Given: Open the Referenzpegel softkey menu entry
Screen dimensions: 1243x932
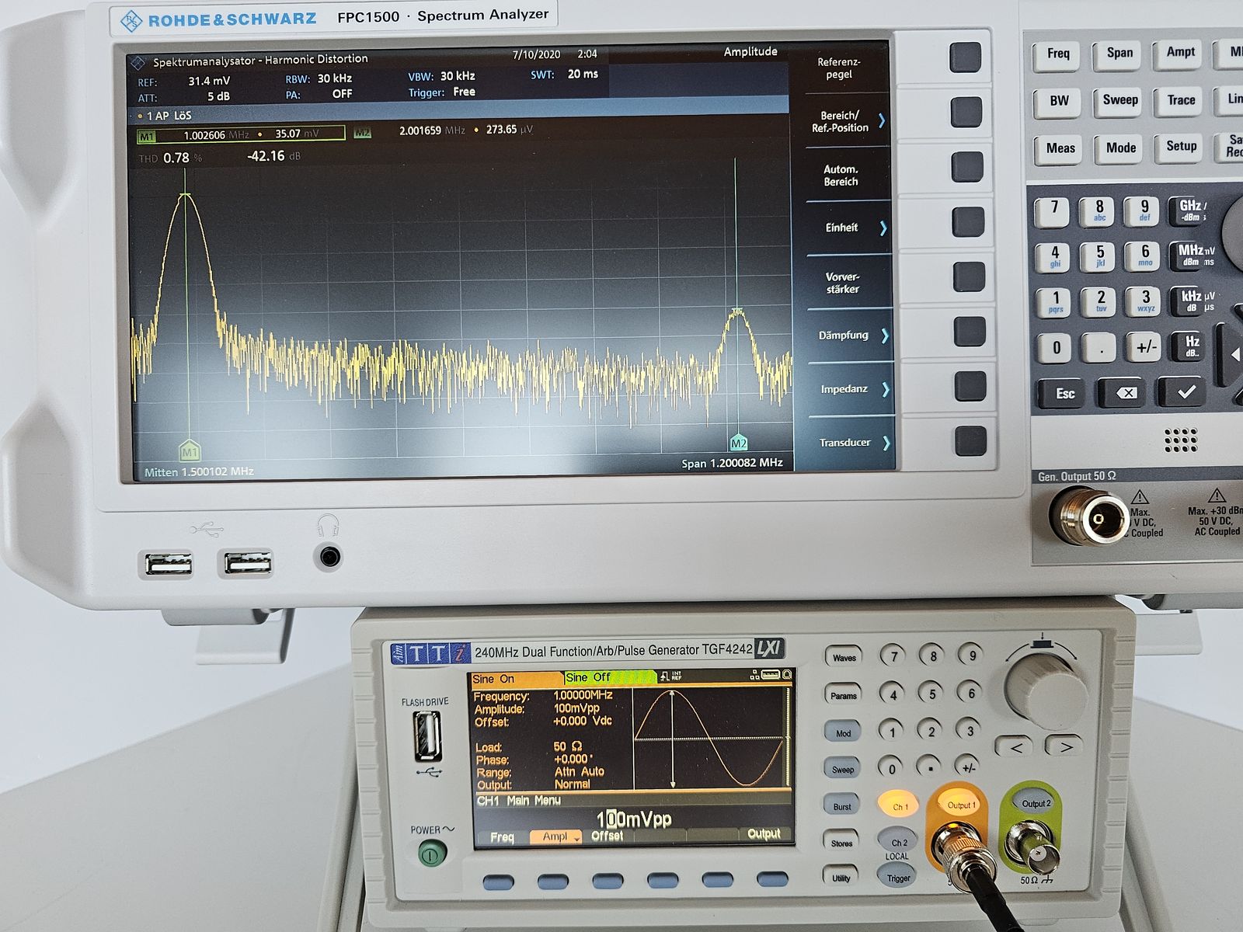Looking at the screenshot, I should click(x=839, y=68).
